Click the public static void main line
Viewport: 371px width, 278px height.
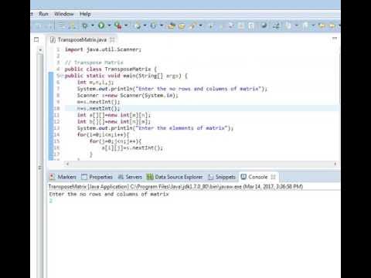[126, 76]
